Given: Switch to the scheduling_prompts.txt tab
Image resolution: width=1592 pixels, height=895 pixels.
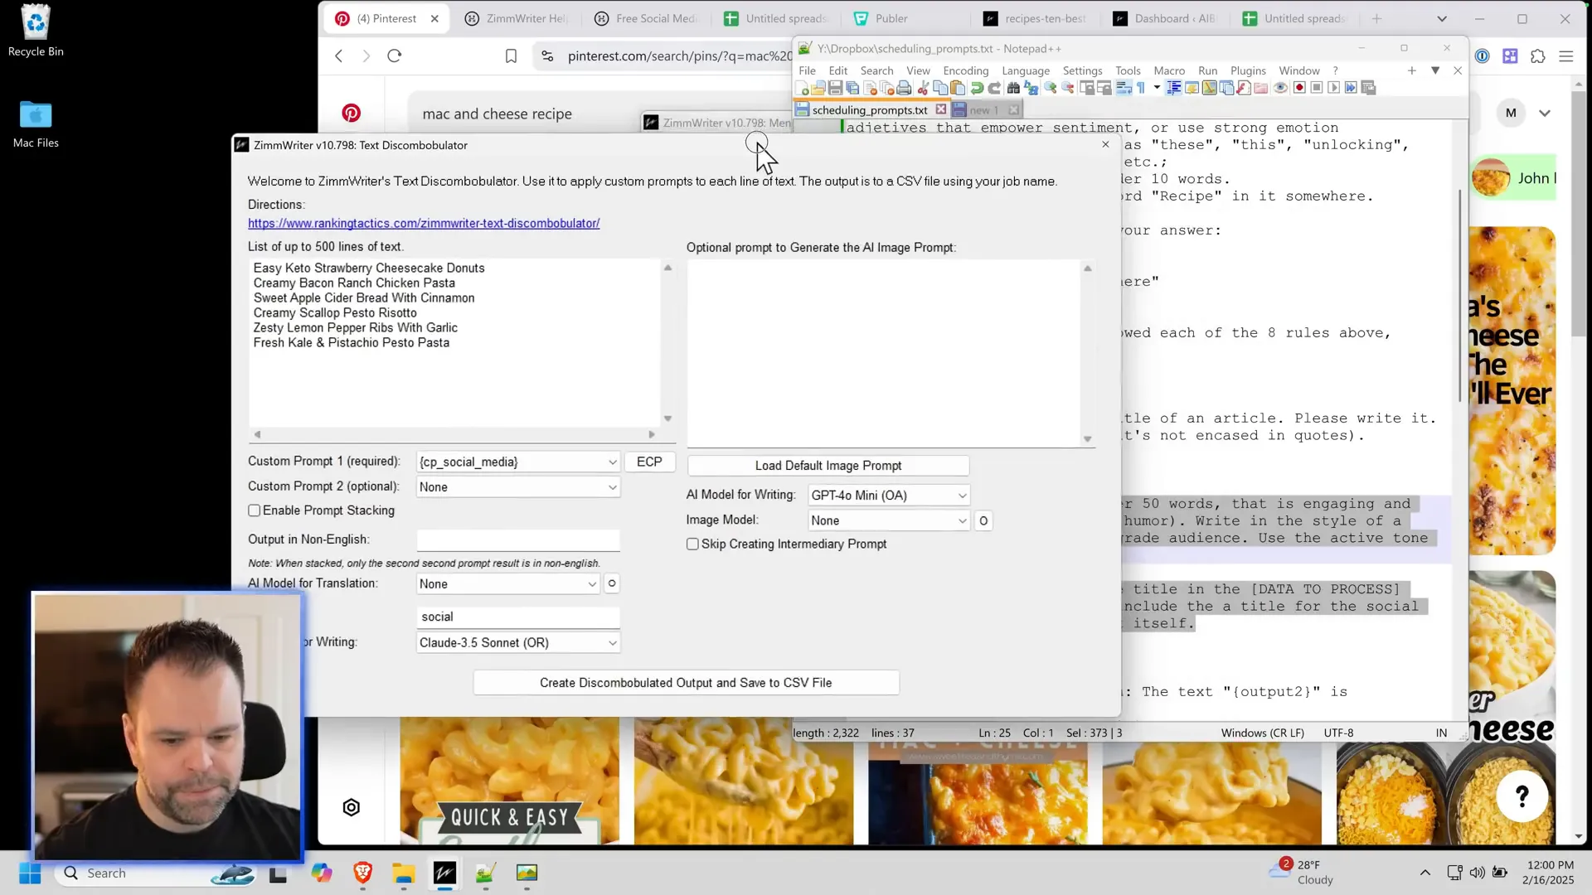Looking at the screenshot, I should point(870,109).
